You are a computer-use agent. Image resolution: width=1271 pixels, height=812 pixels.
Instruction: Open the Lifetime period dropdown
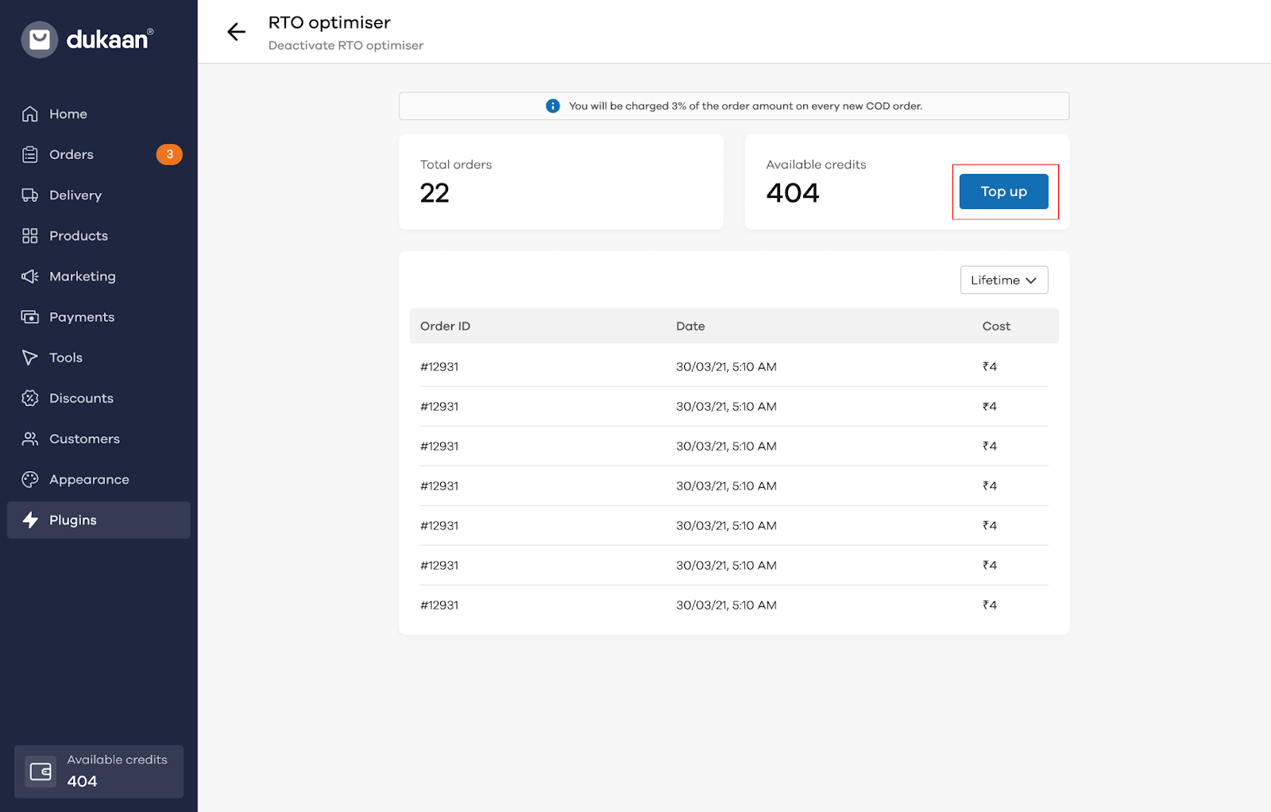click(x=1004, y=280)
